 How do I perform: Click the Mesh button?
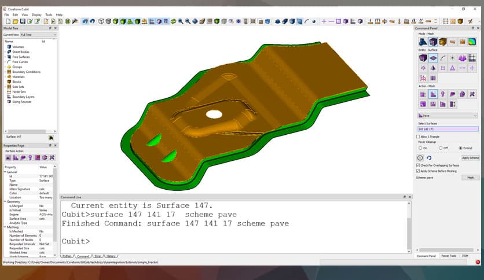click(x=471, y=178)
